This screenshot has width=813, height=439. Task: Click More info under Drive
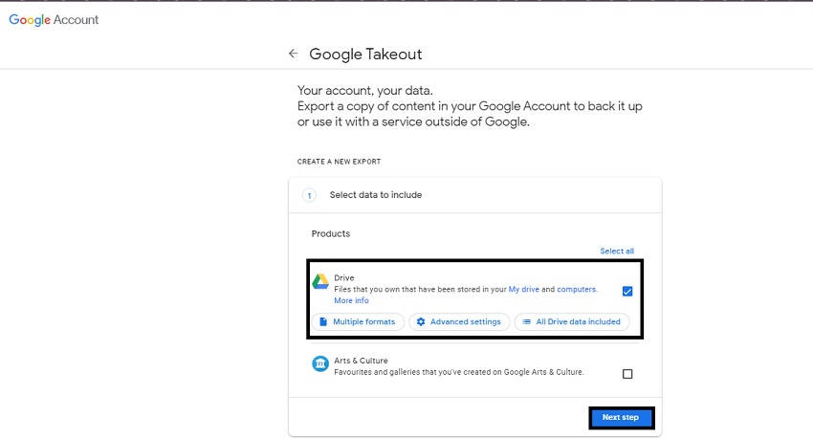point(351,300)
